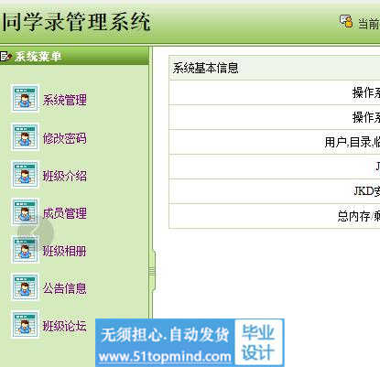Viewport: 380px width, 367px height.
Task: Click the 系统管理 menu icon
Action: pyautogui.click(x=25, y=99)
